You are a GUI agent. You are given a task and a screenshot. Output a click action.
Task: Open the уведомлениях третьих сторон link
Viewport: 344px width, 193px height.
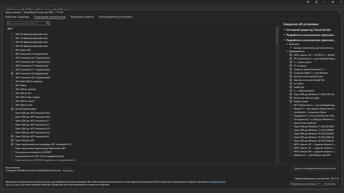tap(218, 182)
